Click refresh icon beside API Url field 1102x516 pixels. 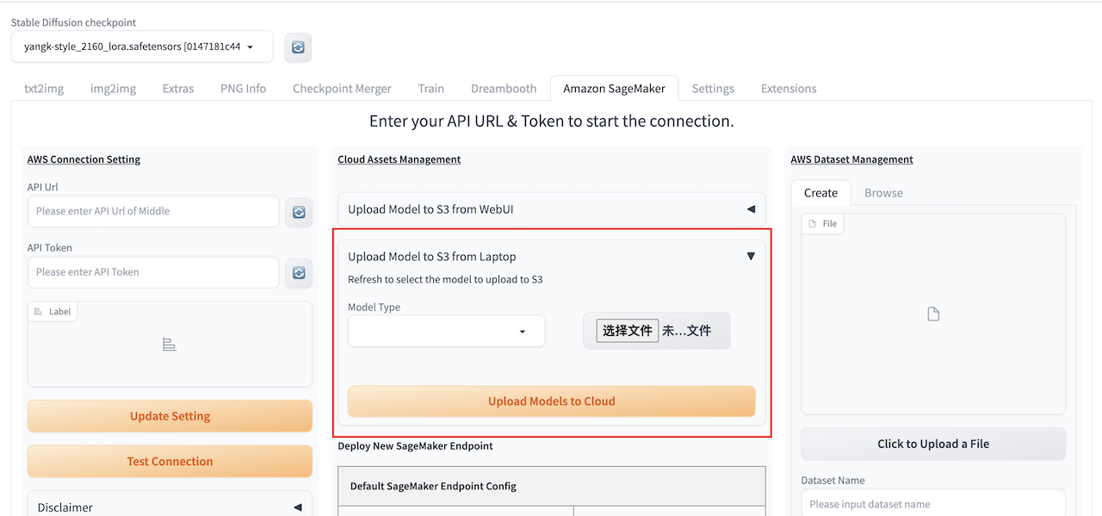pyautogui.click(x=299, y=211)
